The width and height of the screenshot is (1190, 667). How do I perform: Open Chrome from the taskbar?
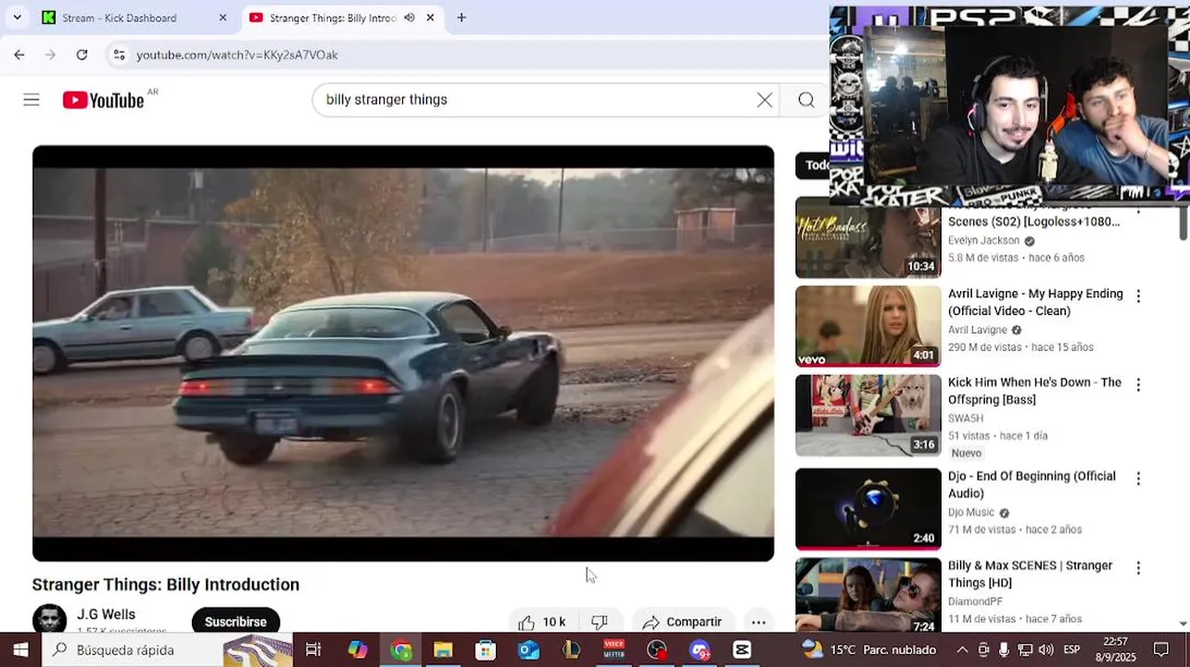click(x=400, y=649)
